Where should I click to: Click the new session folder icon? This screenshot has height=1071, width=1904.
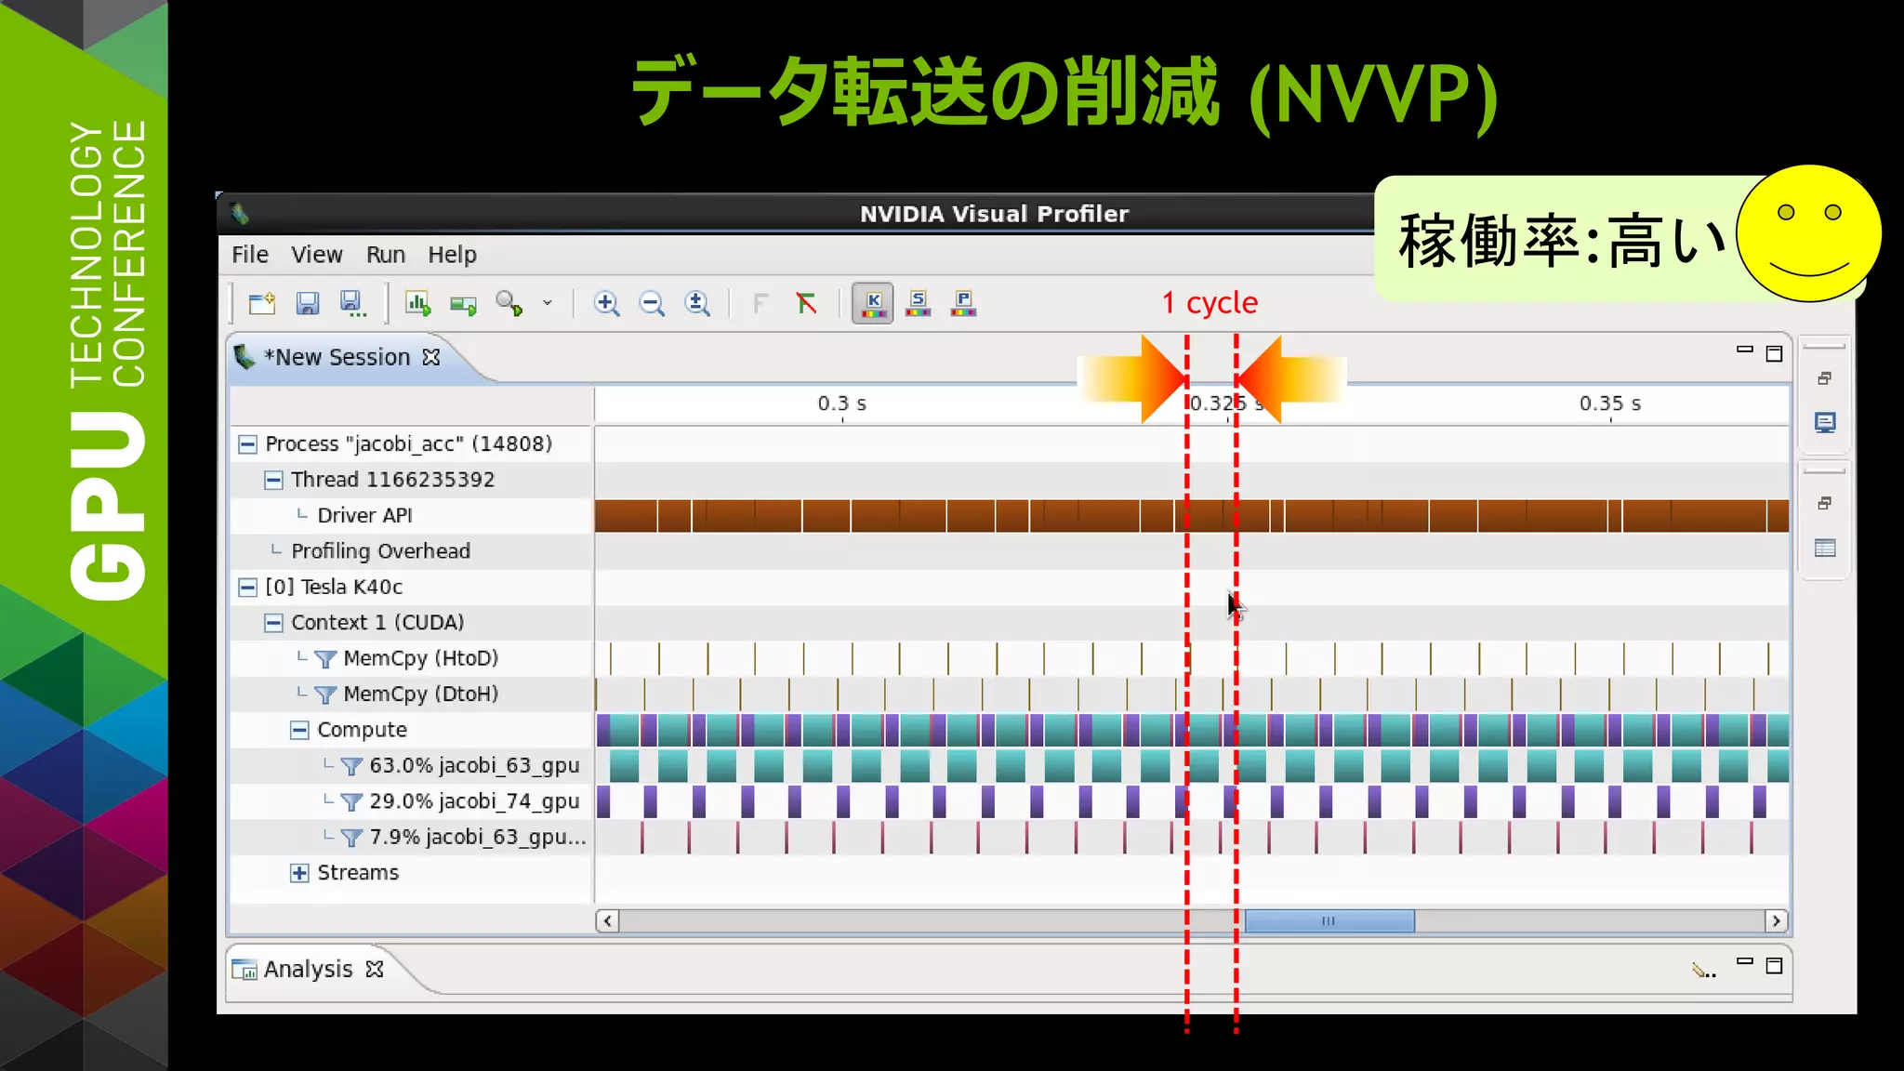click(262, 303)
